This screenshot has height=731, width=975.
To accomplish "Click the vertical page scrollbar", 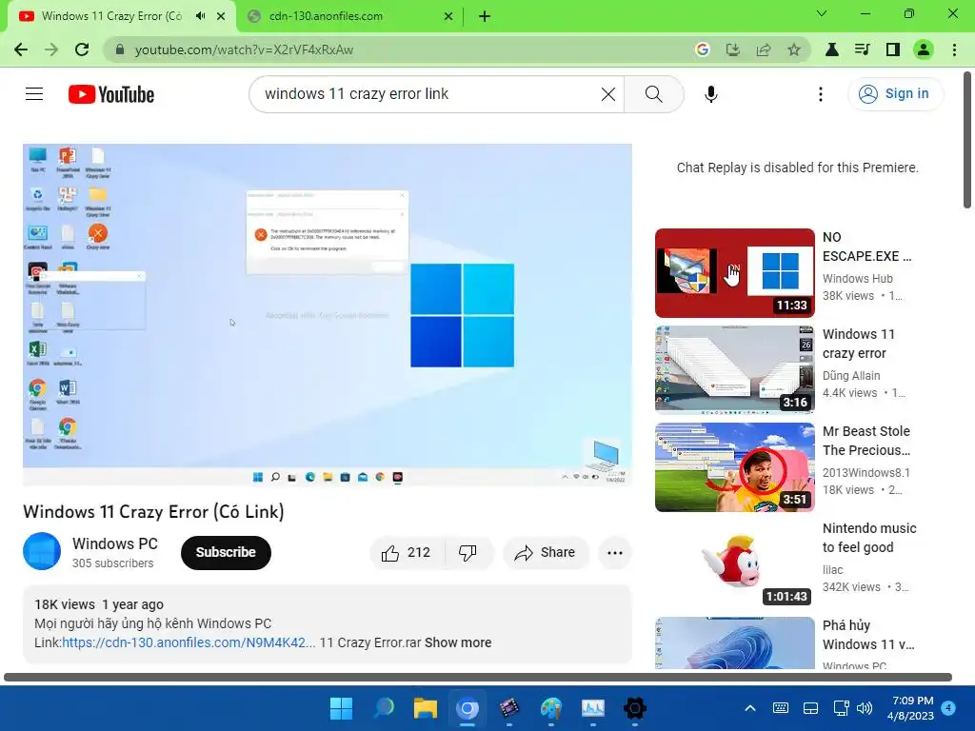I will coord(967,140).
